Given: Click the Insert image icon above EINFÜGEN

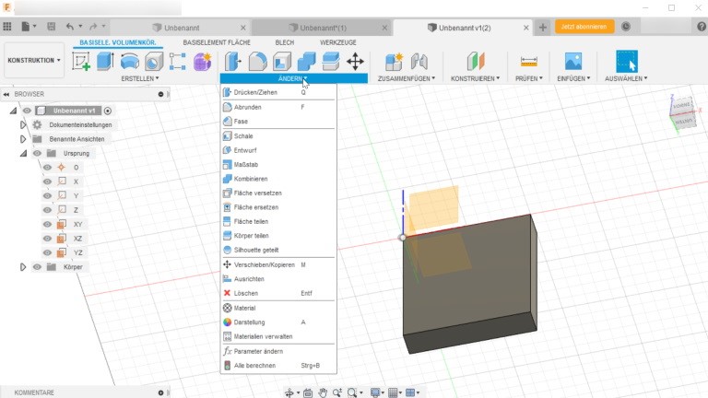Looking at the screenshot, I should (x=573, y=62).
